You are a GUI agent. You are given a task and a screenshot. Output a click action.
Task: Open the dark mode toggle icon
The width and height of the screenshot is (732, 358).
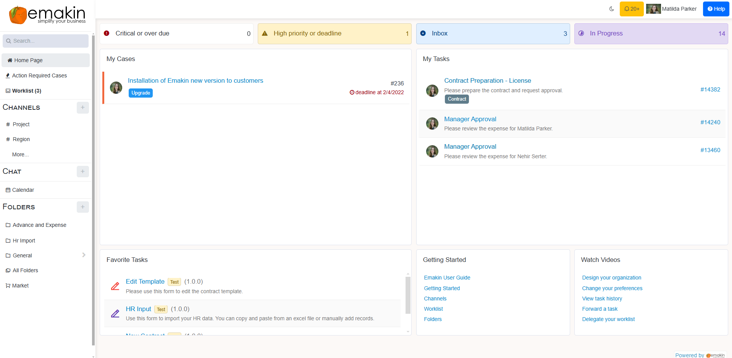[x=612, y=8]
